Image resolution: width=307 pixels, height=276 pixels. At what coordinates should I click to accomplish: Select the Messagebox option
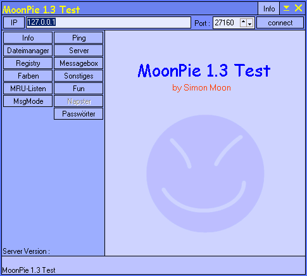point(78,63)
